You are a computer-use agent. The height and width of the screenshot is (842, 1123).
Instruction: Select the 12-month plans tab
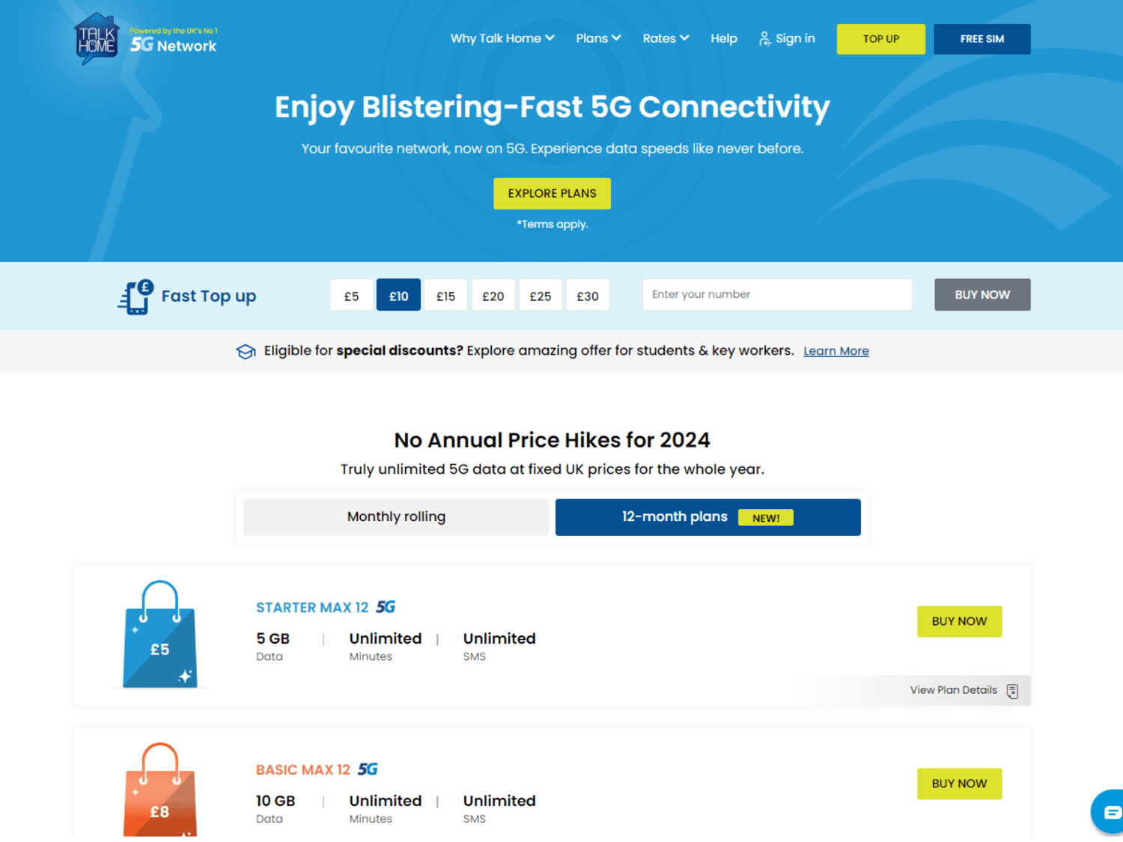click(707, 517)
